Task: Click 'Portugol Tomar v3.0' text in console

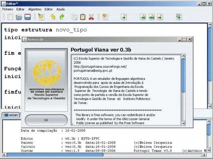Action: tap(153, 151)
